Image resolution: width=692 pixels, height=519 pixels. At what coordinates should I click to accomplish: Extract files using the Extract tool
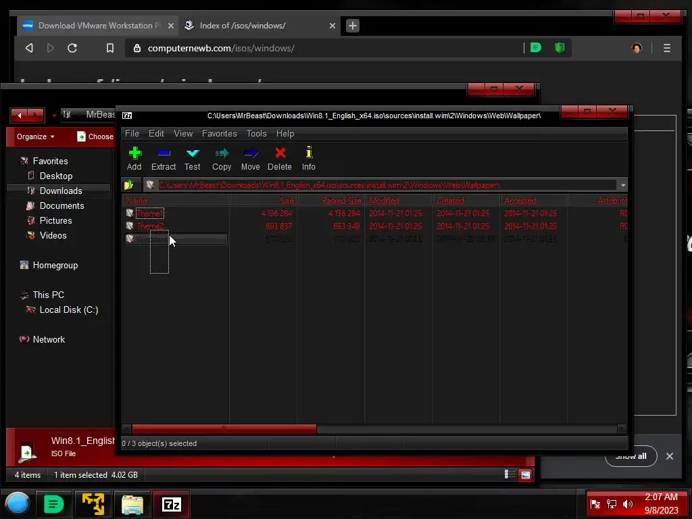coord(164,159)
